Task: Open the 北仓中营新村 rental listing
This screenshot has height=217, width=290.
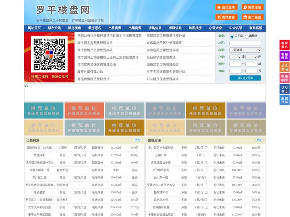Action: (x=161, y=170)
